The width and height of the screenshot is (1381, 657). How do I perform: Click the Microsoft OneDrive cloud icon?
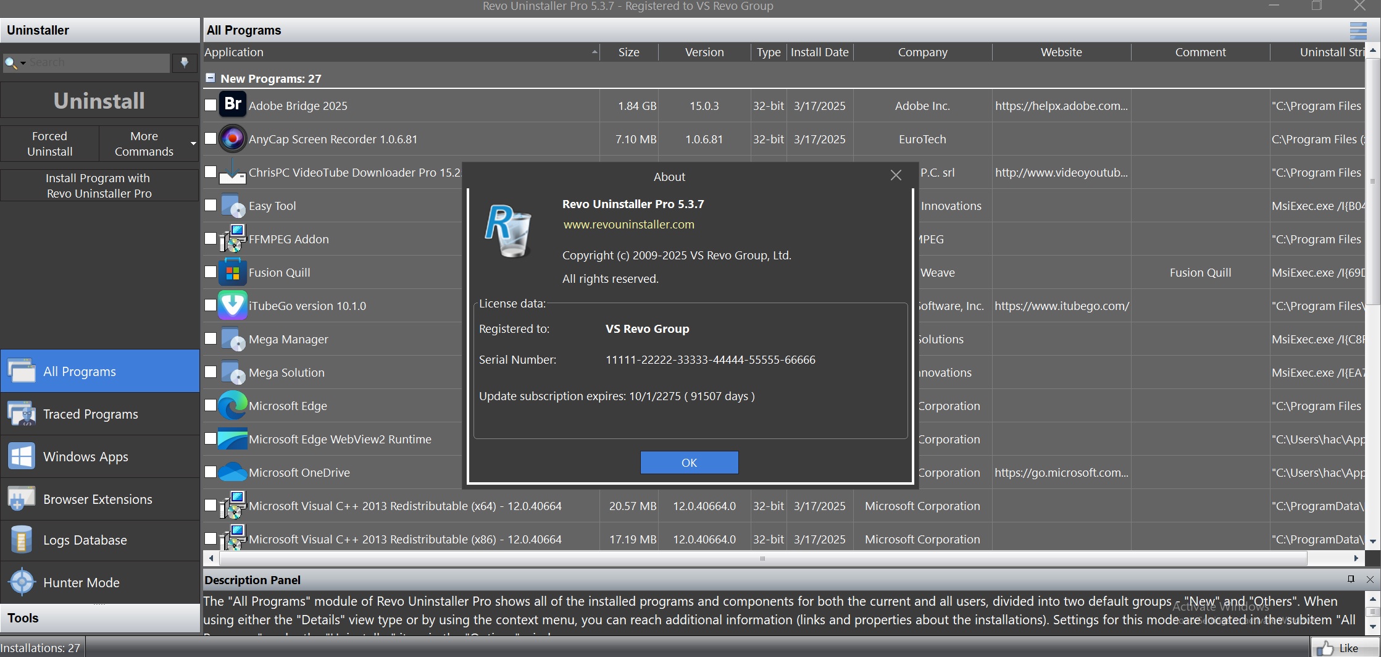[x=233, y=472]
